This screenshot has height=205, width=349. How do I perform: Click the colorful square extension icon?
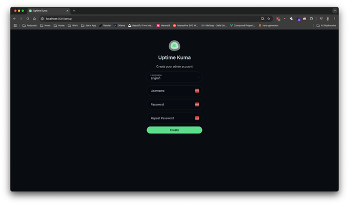[x=304, y=19]
